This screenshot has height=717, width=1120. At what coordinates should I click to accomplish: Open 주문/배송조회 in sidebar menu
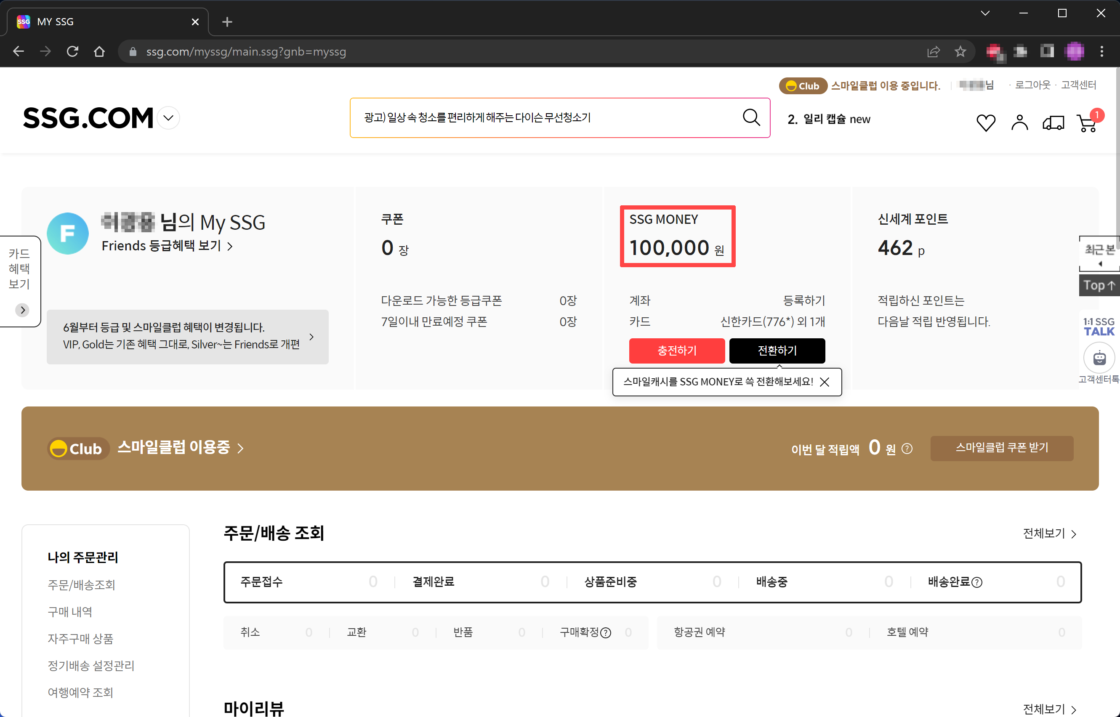click(81, 585)
